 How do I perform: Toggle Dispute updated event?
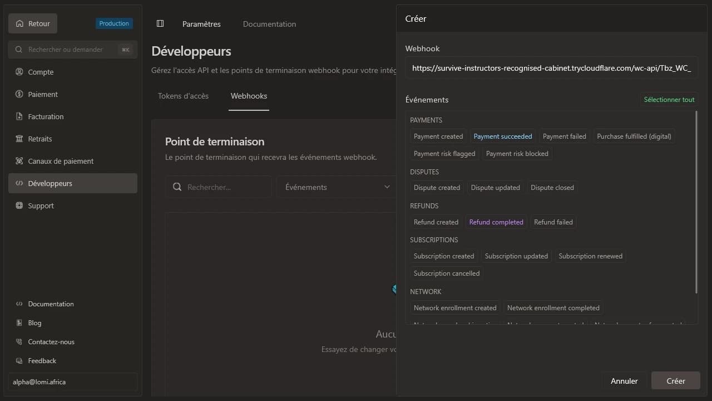[x=496, y=188]
